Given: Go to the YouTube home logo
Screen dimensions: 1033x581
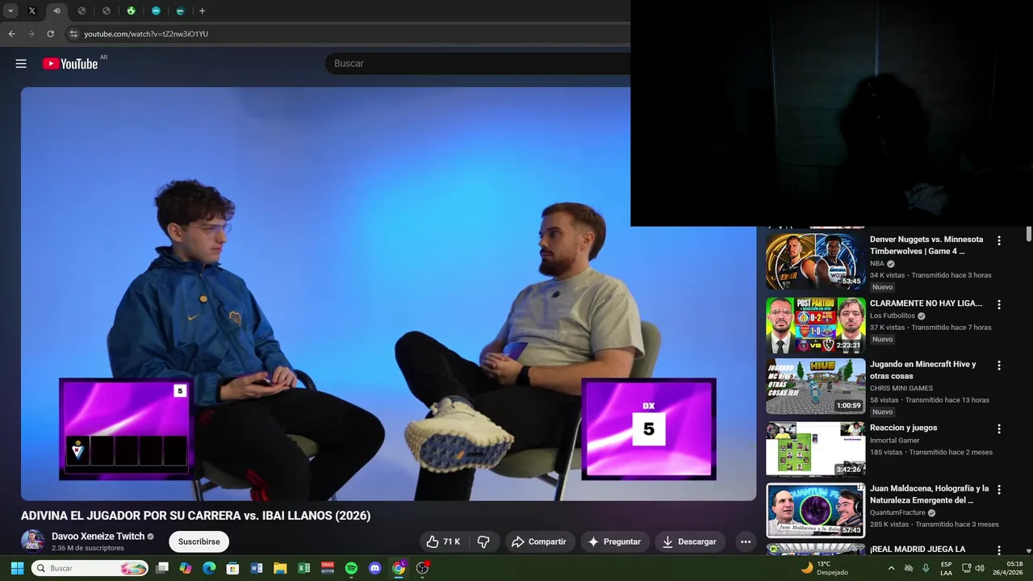Looking at the screenshot, I should (x=70, y=64).
